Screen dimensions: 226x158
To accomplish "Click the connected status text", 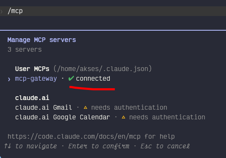I will [x=93, y=79].
